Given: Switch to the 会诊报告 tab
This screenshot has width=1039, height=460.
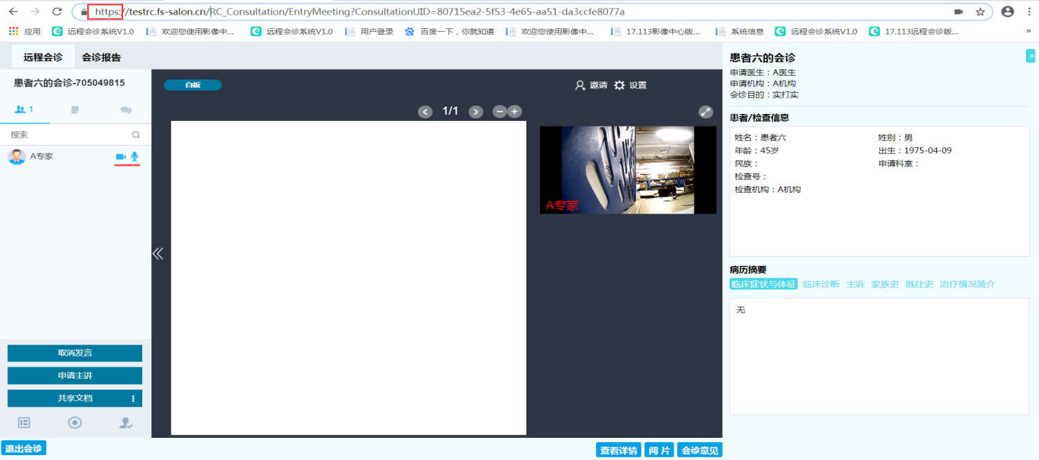Looking at the screenshot, I should 101,57.
